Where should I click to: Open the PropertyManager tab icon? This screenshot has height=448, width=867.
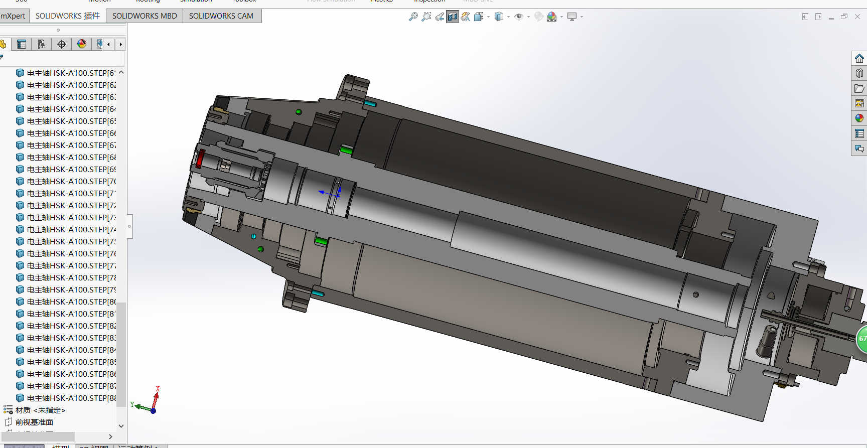point(22,44)
